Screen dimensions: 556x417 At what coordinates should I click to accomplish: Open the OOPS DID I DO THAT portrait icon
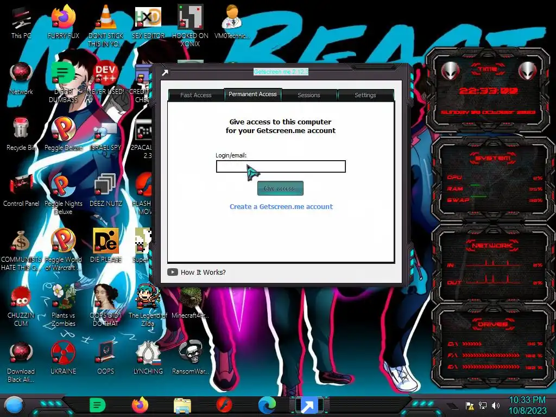106,305
